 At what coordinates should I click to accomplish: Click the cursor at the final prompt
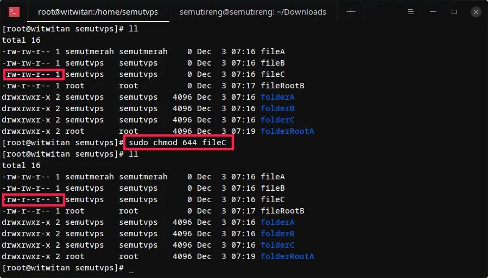click(x=131, y=268)
